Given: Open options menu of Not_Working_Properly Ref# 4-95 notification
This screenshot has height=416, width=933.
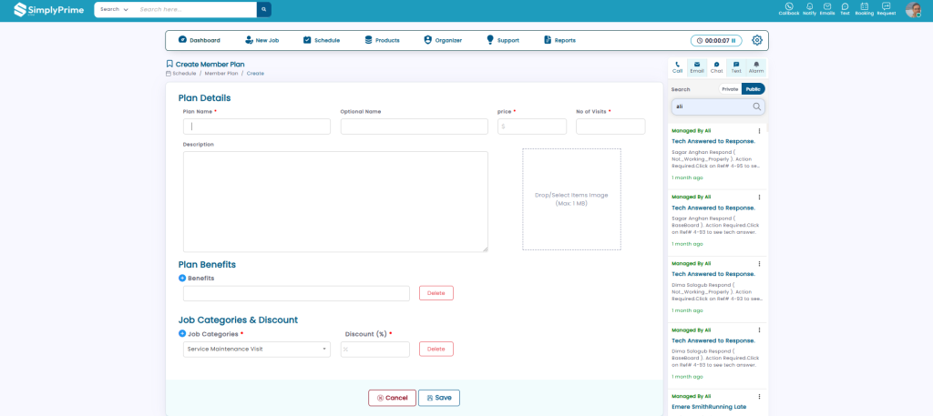Looking at the screenshot, I should [x=759, y=131].
